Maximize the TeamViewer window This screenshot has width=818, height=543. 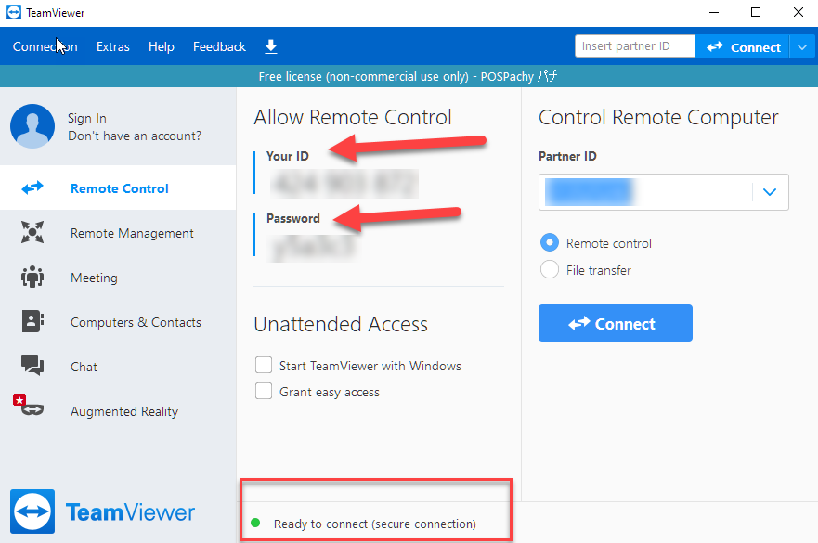click(x=756, y=12)
